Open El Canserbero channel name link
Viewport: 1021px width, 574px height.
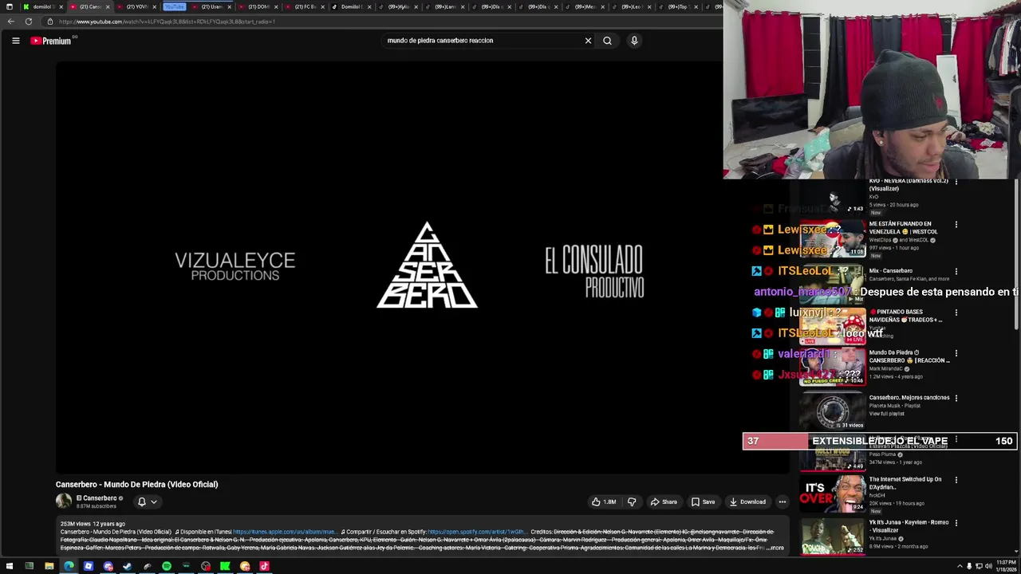[97, 498]
